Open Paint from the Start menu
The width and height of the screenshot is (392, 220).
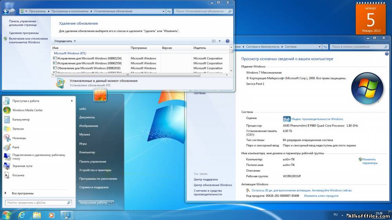tap(16, 147)
